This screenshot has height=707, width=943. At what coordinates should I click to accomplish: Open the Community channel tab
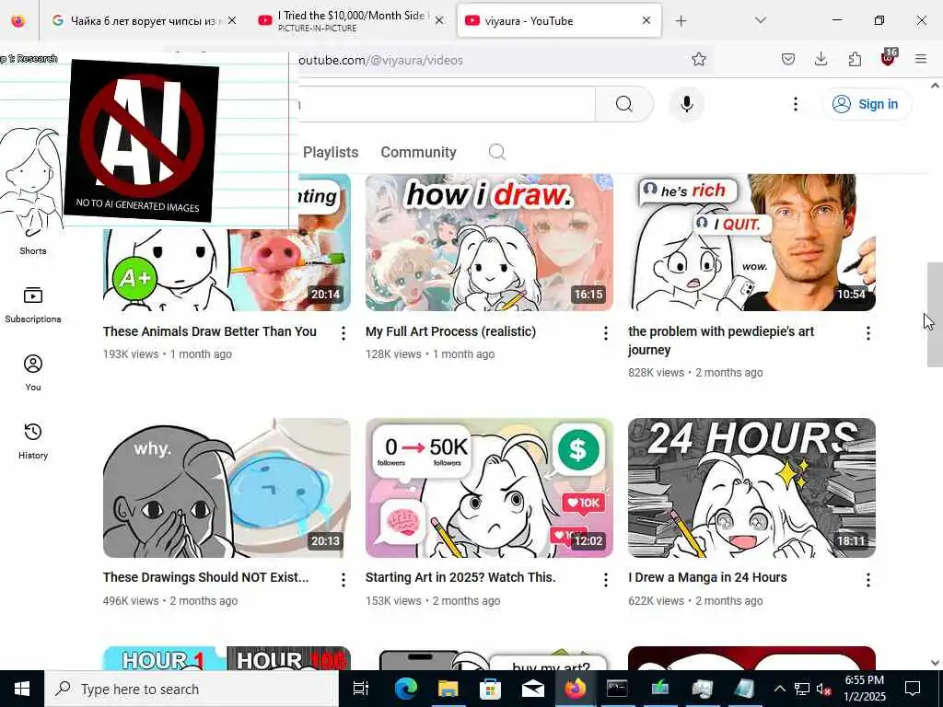click(x=418, y=152)
